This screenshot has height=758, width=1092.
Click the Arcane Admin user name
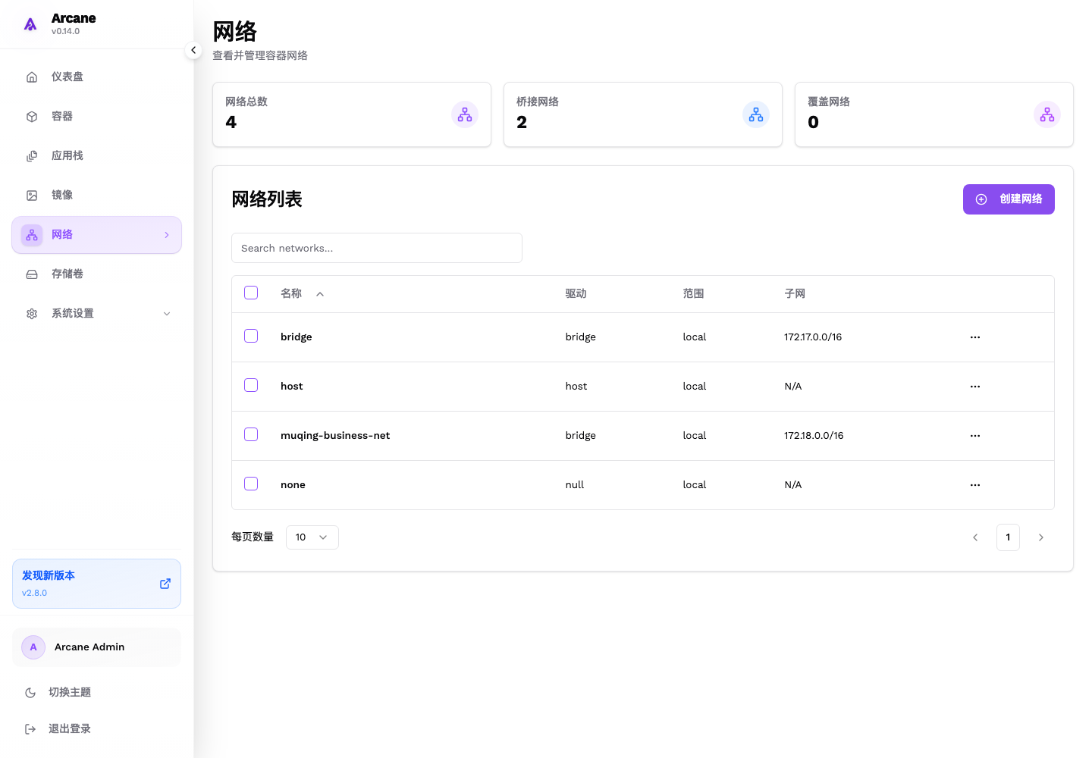click(89, 647)
